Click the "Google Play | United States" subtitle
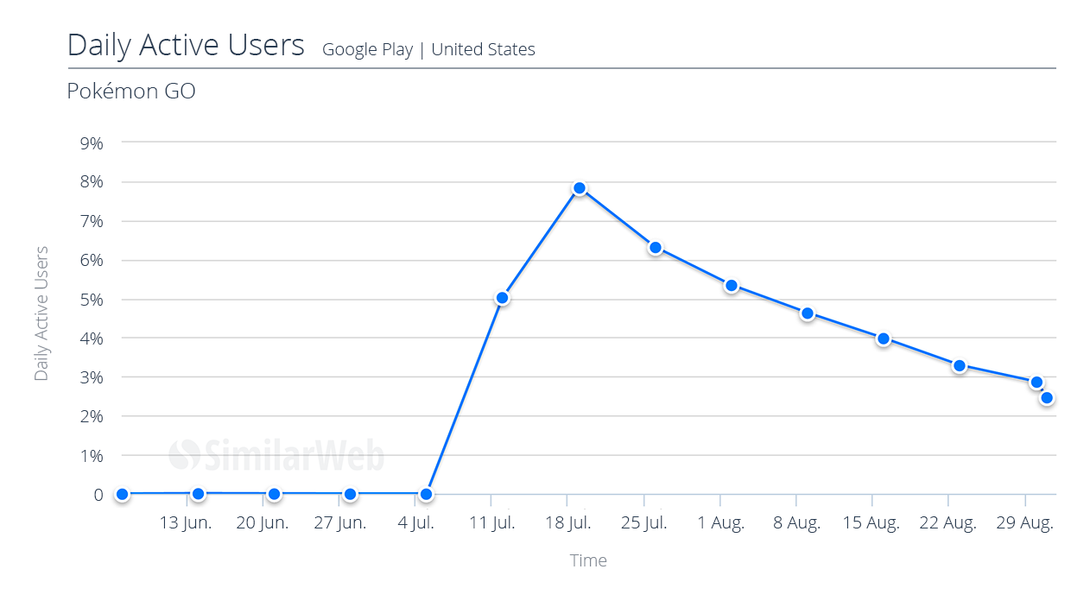The width and height of the screenshot is (1090, 601). pyautogui.click(x=428, y=49)
